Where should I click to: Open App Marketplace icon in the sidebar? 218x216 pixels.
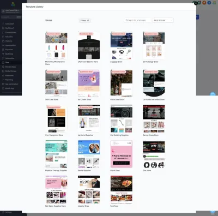tap(3, 84)
